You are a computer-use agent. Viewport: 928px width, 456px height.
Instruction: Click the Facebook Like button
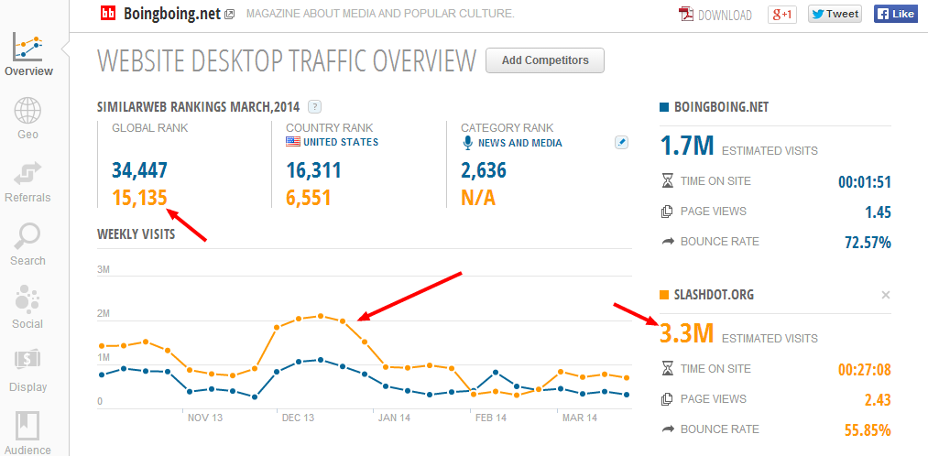pyautogui.click(x=895, y=15)
